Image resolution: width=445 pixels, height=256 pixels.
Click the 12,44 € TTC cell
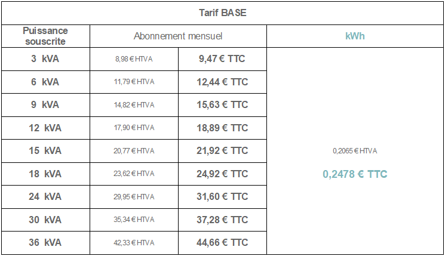pos(222,82)
